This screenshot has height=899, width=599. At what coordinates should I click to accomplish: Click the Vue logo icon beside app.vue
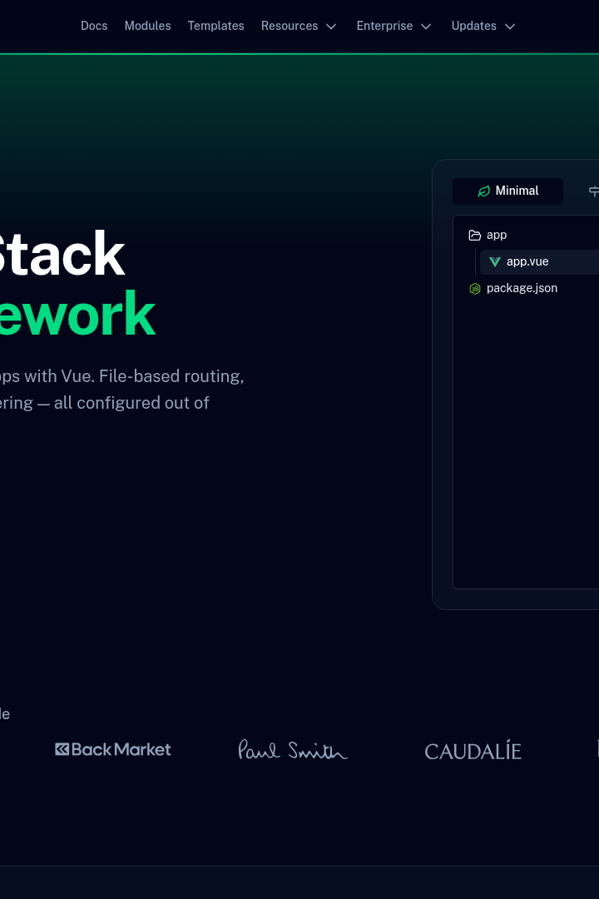point(495,262)
